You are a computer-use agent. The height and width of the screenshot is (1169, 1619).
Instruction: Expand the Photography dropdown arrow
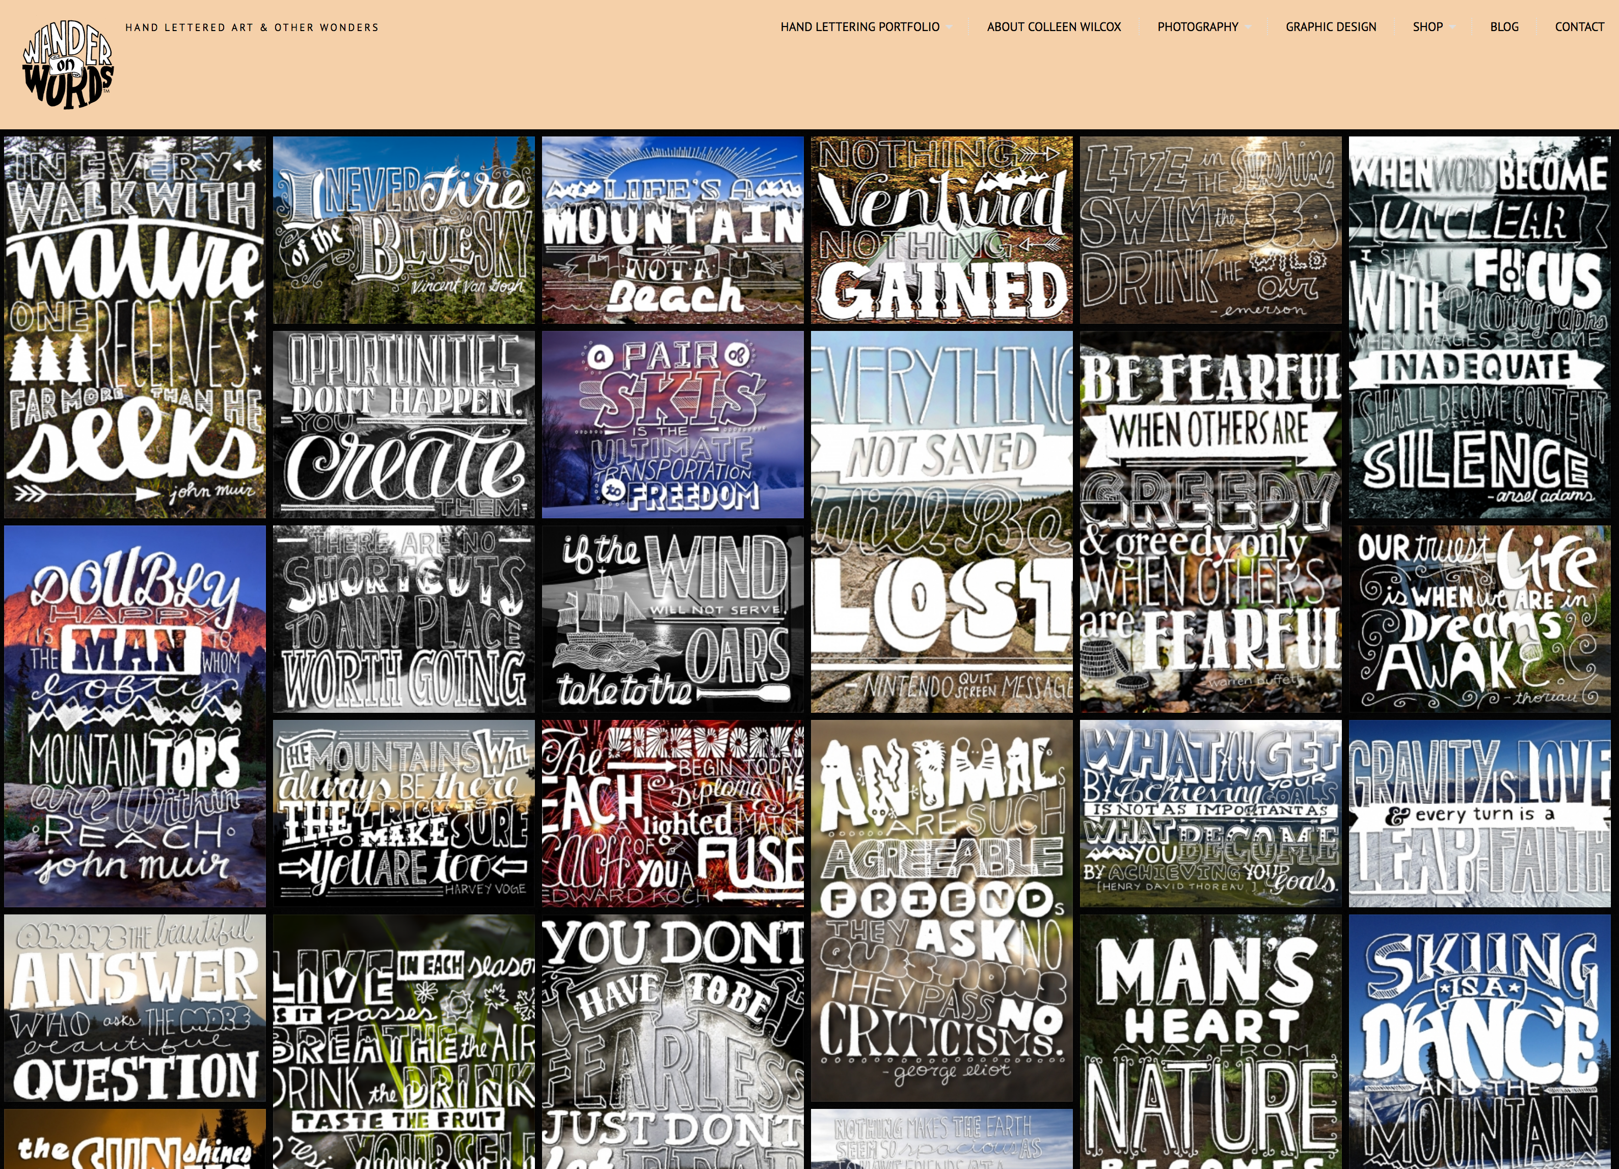point(1248,28)
